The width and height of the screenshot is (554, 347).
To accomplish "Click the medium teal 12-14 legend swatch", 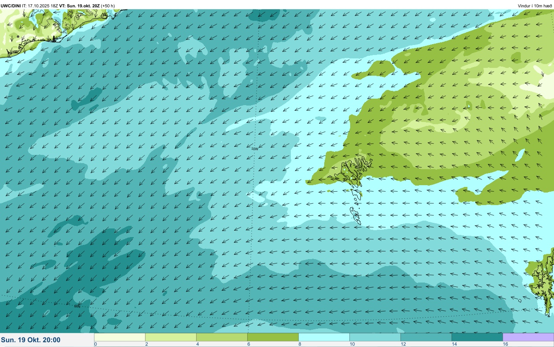I will tap(426, 337).
